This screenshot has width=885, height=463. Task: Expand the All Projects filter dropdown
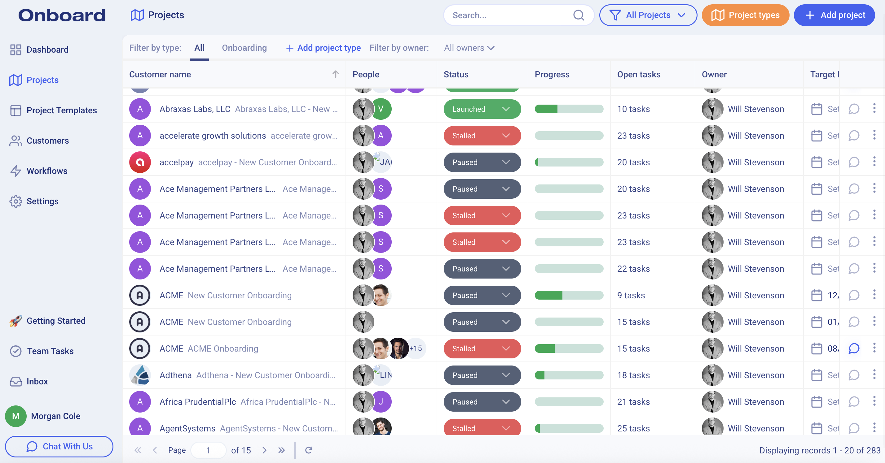(648, 15)
